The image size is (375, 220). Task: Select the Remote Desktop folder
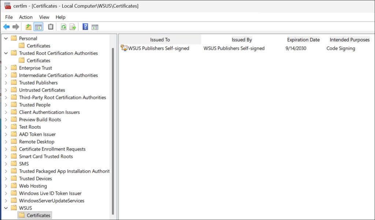pyautogui.click(x=37, y=142)
